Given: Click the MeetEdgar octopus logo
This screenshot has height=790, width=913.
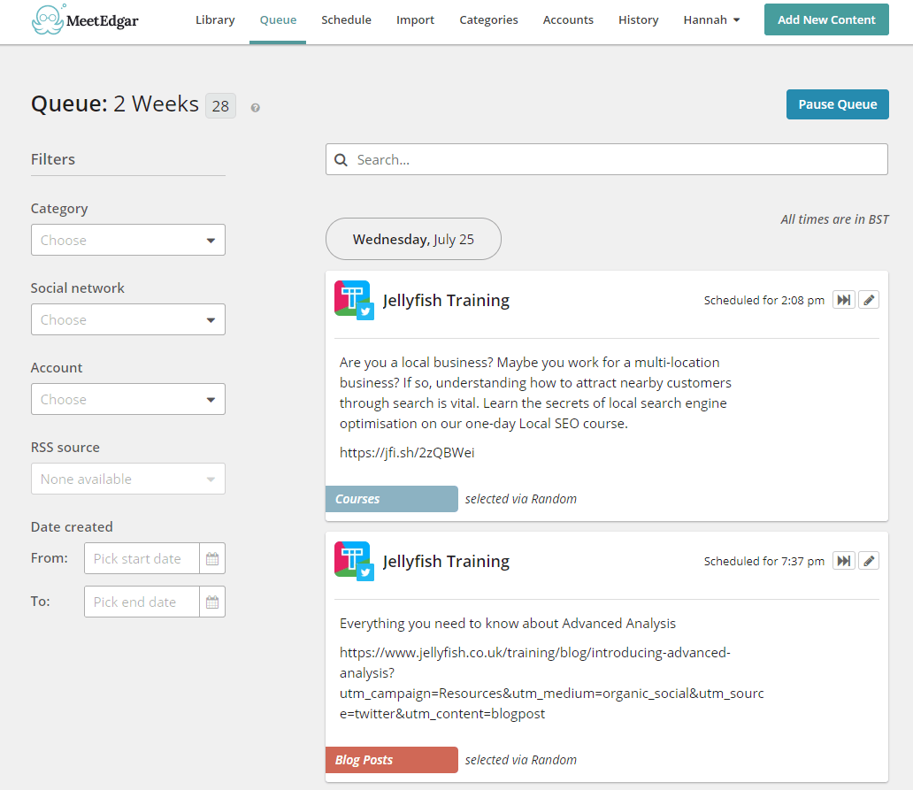Looking at the screenshot, I should 45,19.
